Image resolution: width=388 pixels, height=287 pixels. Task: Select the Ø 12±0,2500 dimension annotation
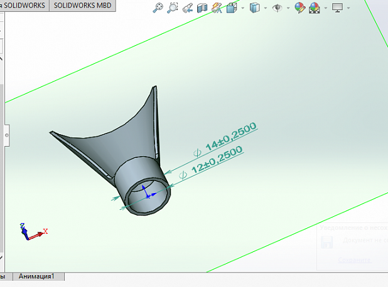(217, 161)
